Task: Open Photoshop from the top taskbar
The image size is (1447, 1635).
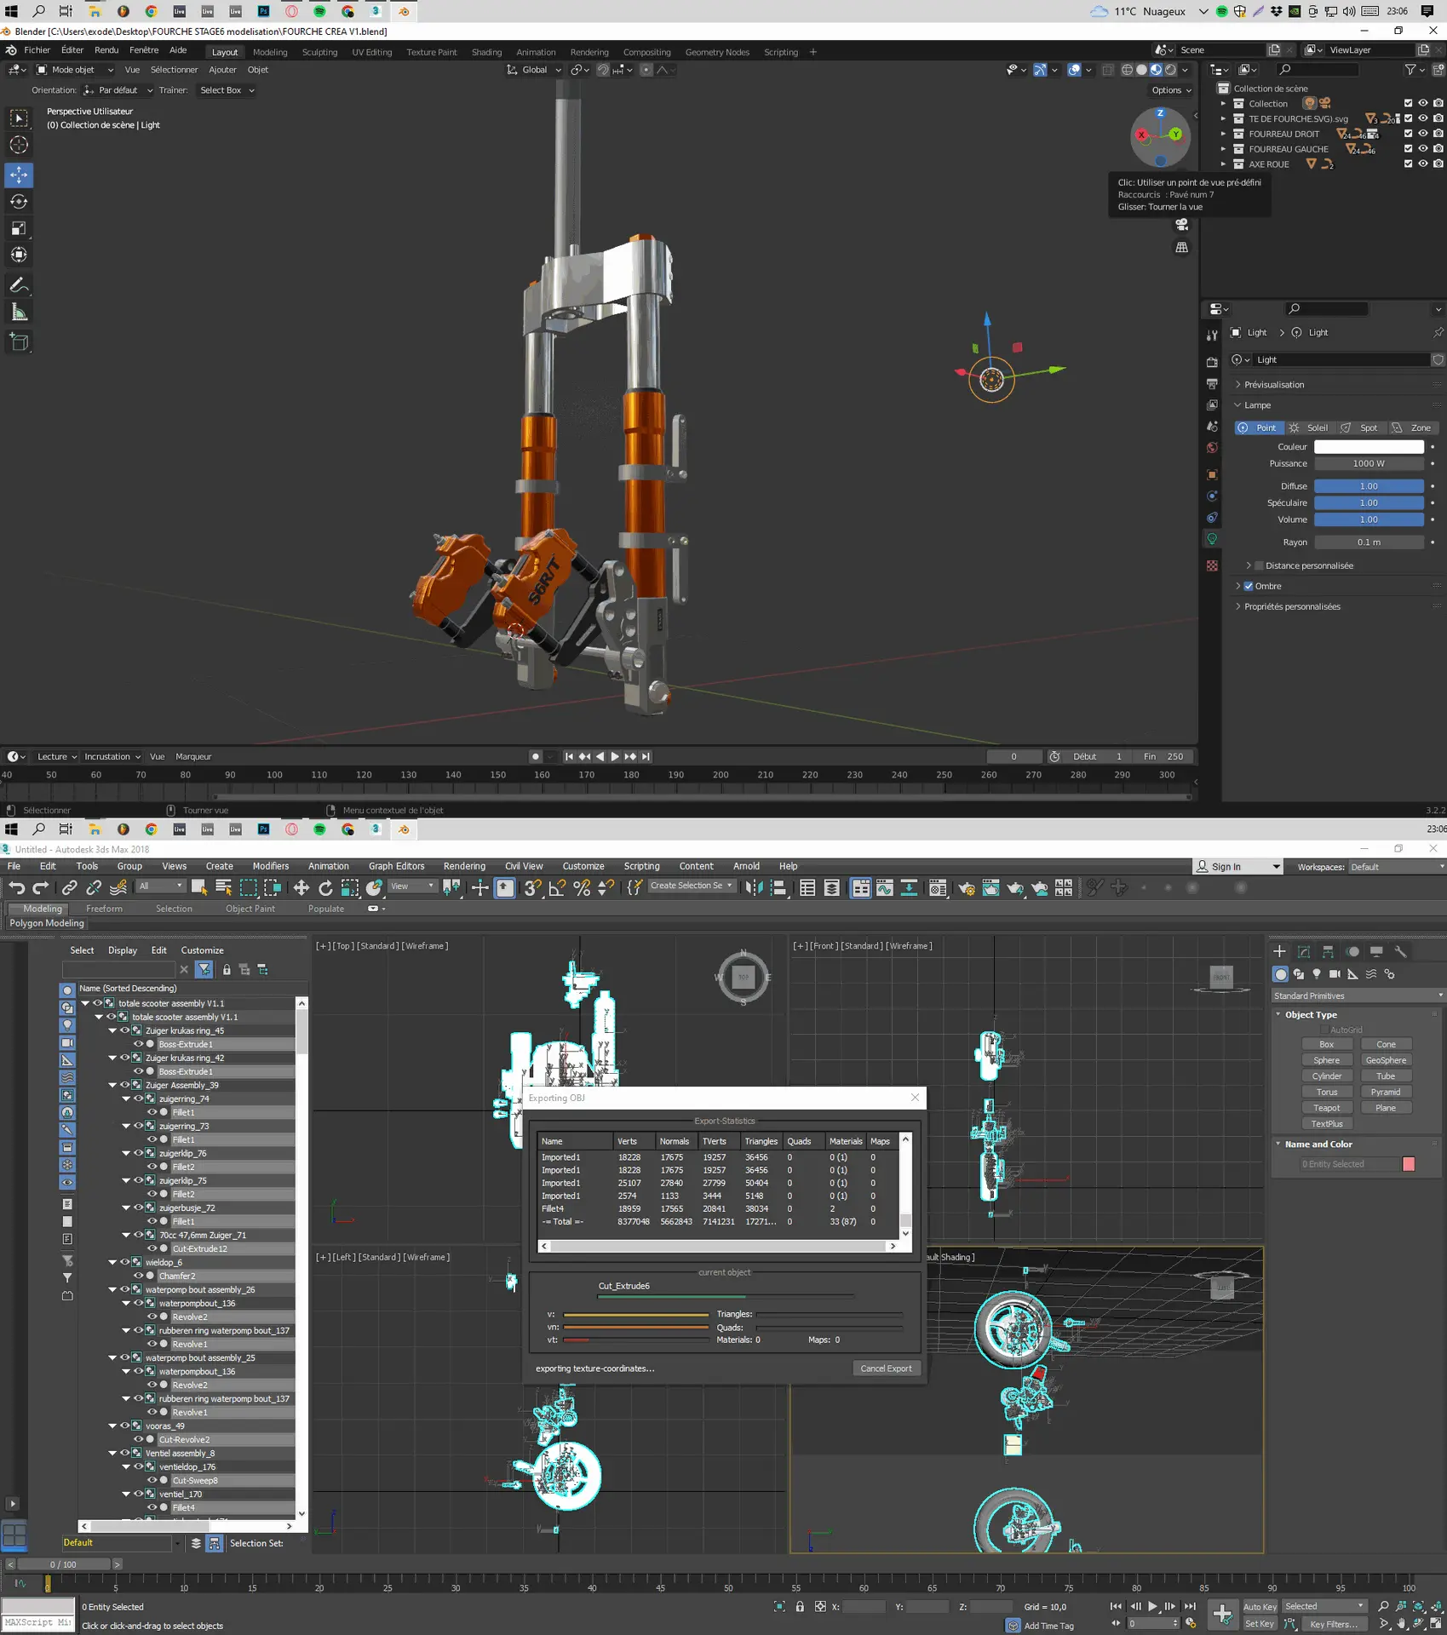Action: coord(264,11)
